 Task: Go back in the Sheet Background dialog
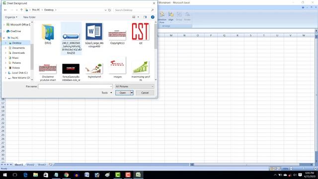coord(5,10)
